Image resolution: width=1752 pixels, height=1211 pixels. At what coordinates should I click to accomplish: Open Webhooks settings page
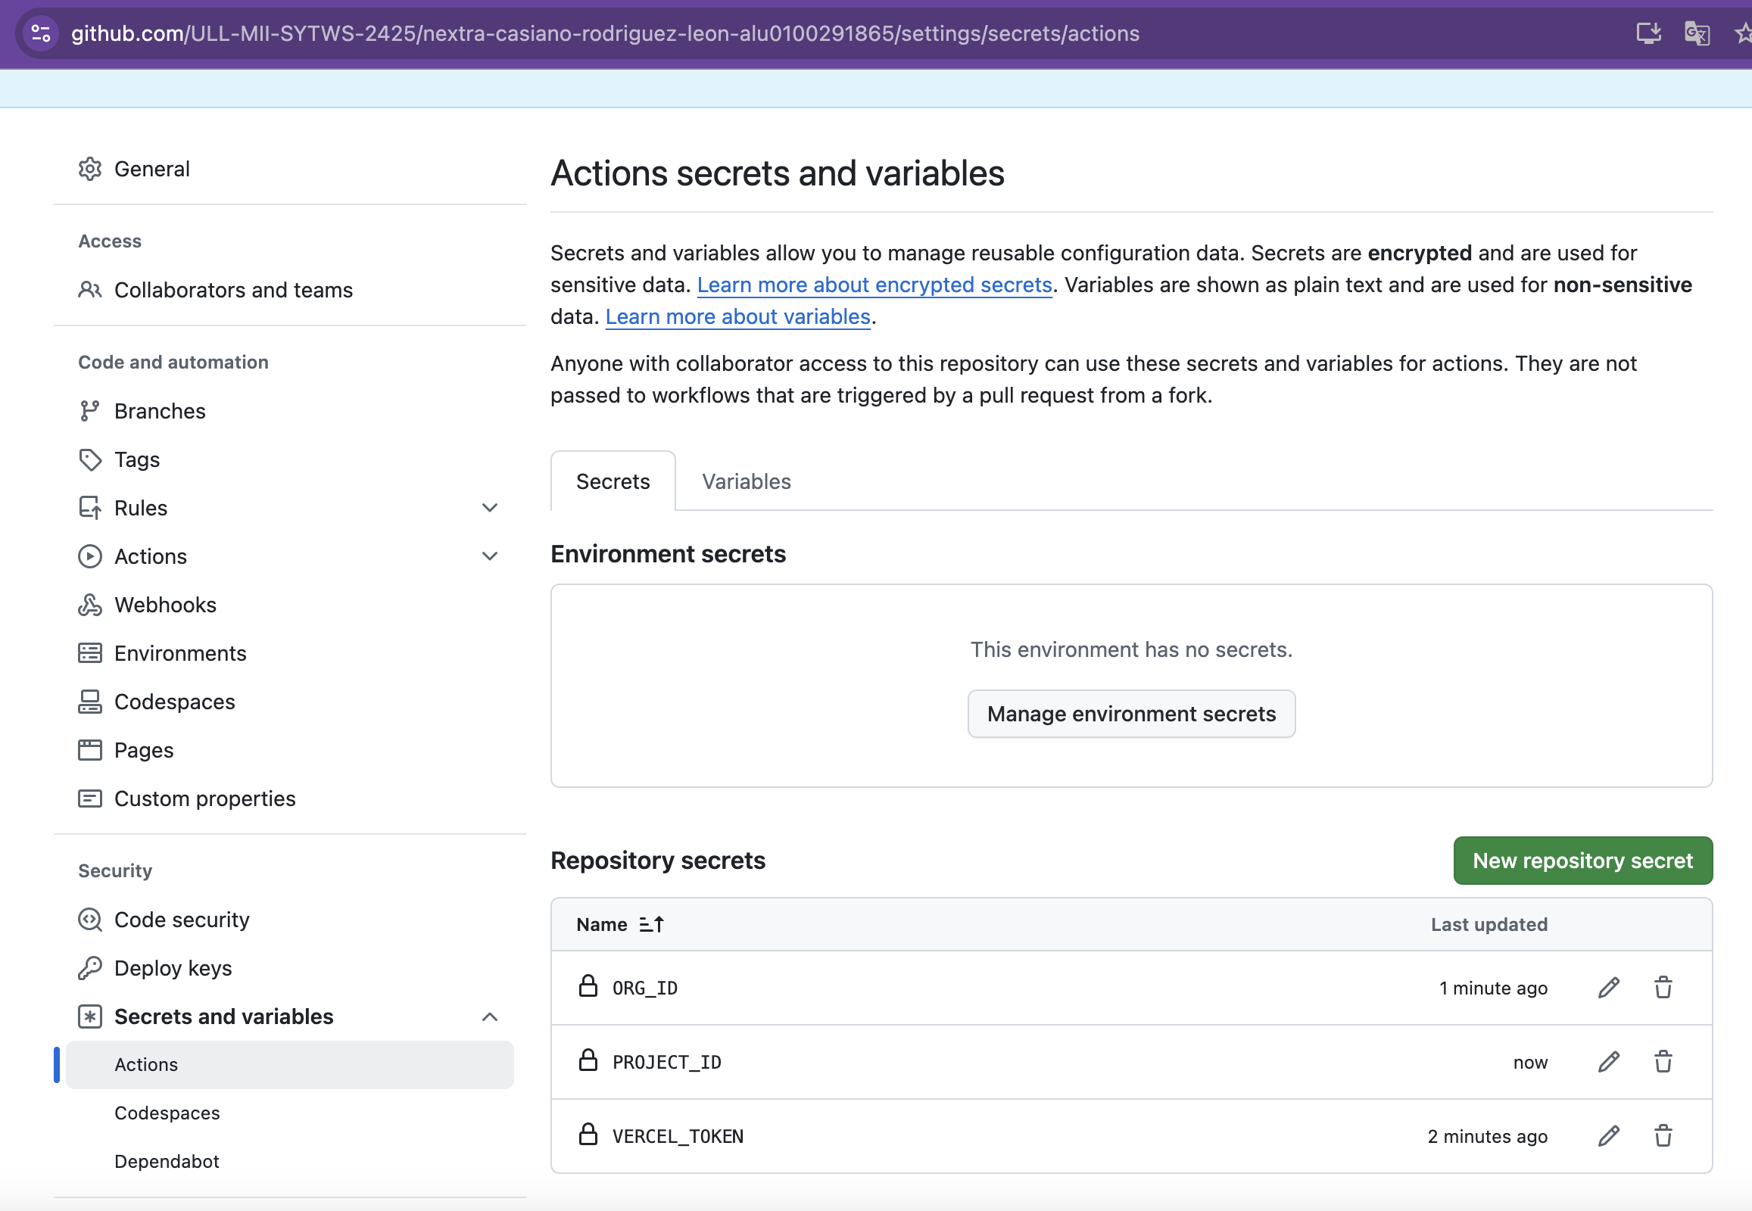pyautogui.click(x=290, y=605)
